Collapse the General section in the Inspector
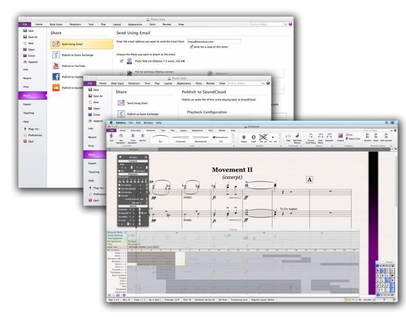Screen dimensions: 406x317 [x=133, y=161]
